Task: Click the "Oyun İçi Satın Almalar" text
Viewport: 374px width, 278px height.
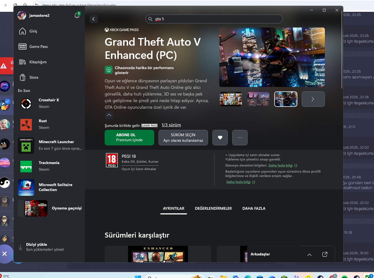Action: point(139,169)
